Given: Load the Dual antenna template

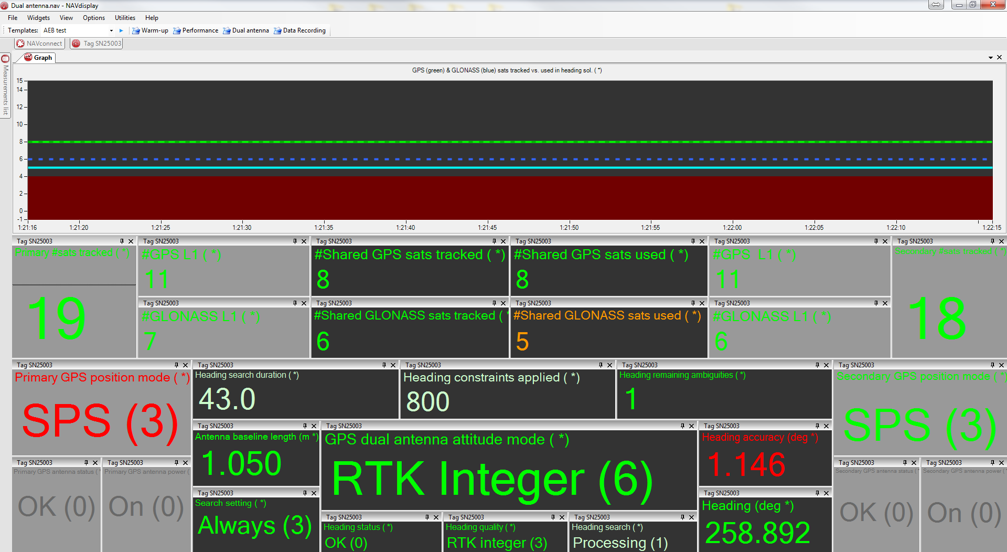Looking at the screenshot, I should [246, 30].
